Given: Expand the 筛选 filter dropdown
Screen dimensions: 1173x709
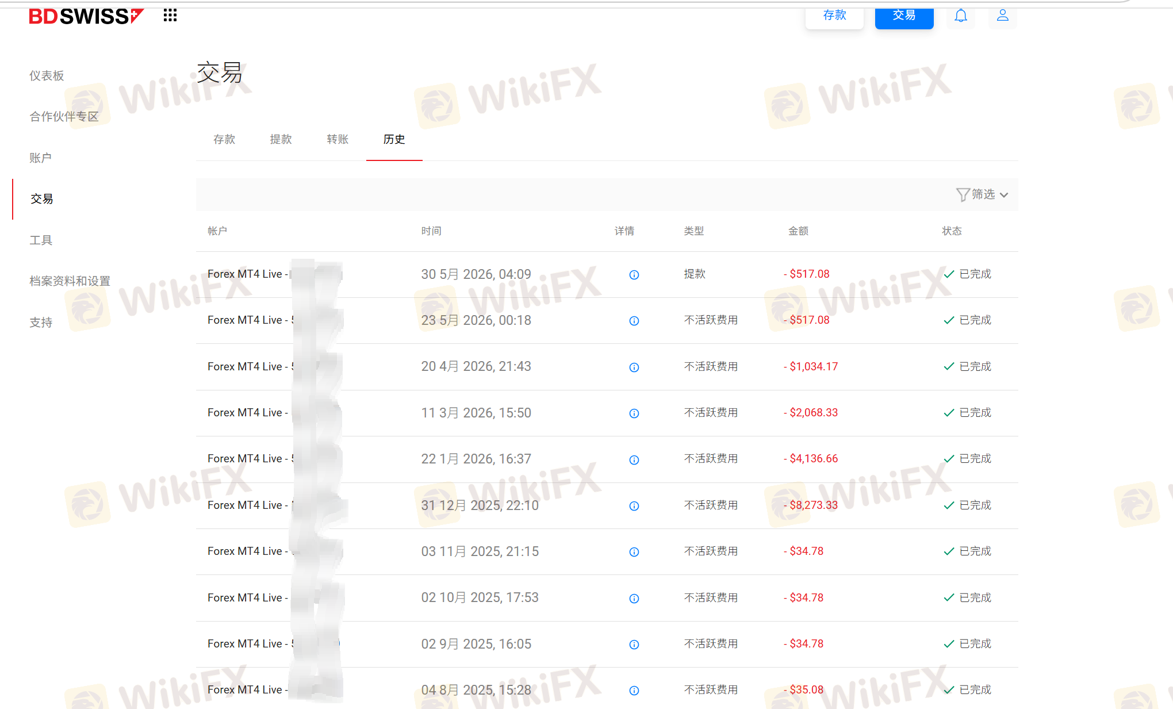Looking at the screenshot, I should click(x=983, y=194).
